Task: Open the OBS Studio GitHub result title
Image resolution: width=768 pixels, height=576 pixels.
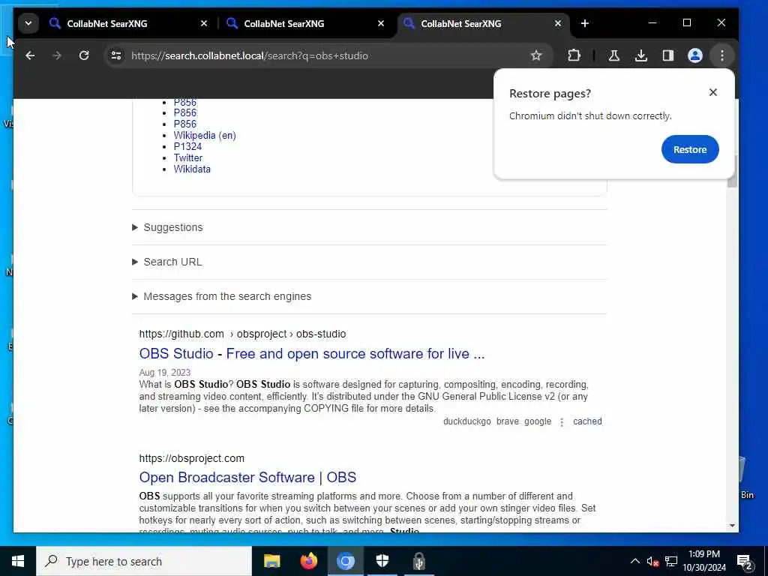Action: pyautogui.click(x=312, y=354)
